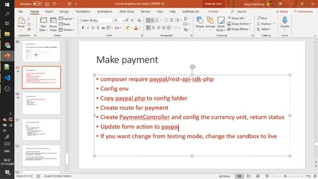This screenshot has height=179, width=318.
Task: Toggle strikethrough formatting
Action: [x=103, y=28]
